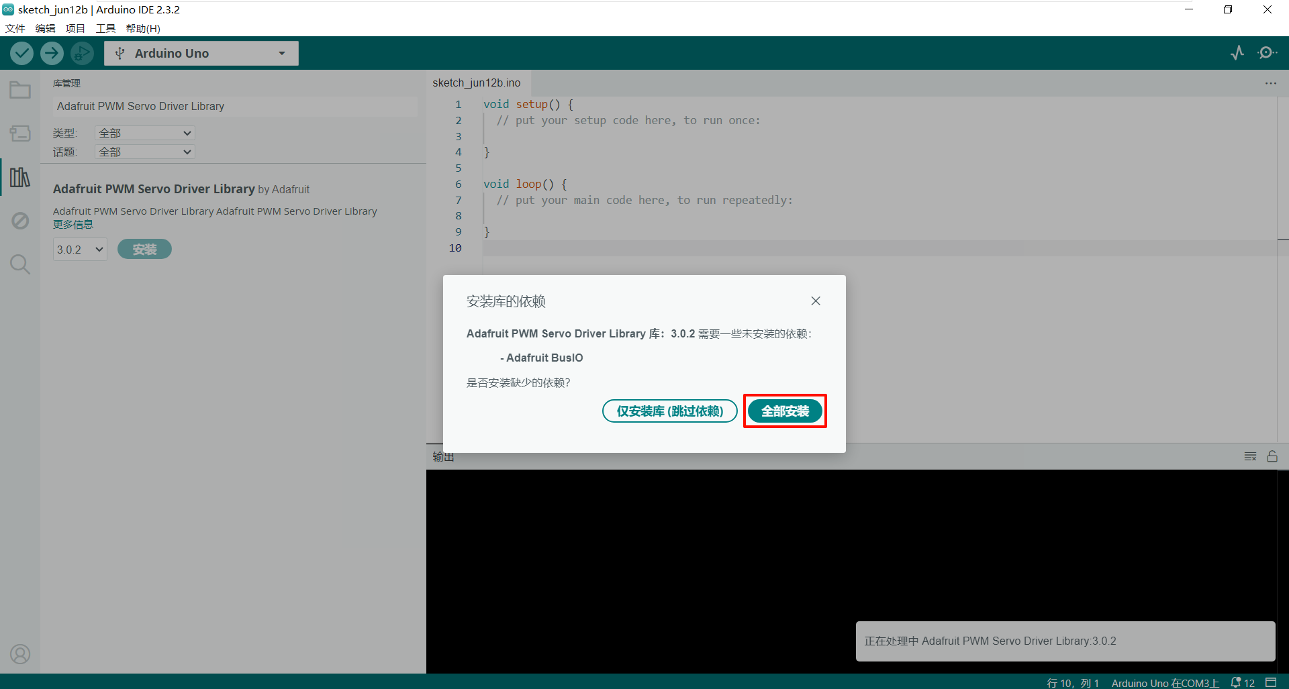Open the 帮助(H) menu
Image resolution: width=1289 pixels, height=689 pixels.
pyautogui.click(x=143, y=28)
